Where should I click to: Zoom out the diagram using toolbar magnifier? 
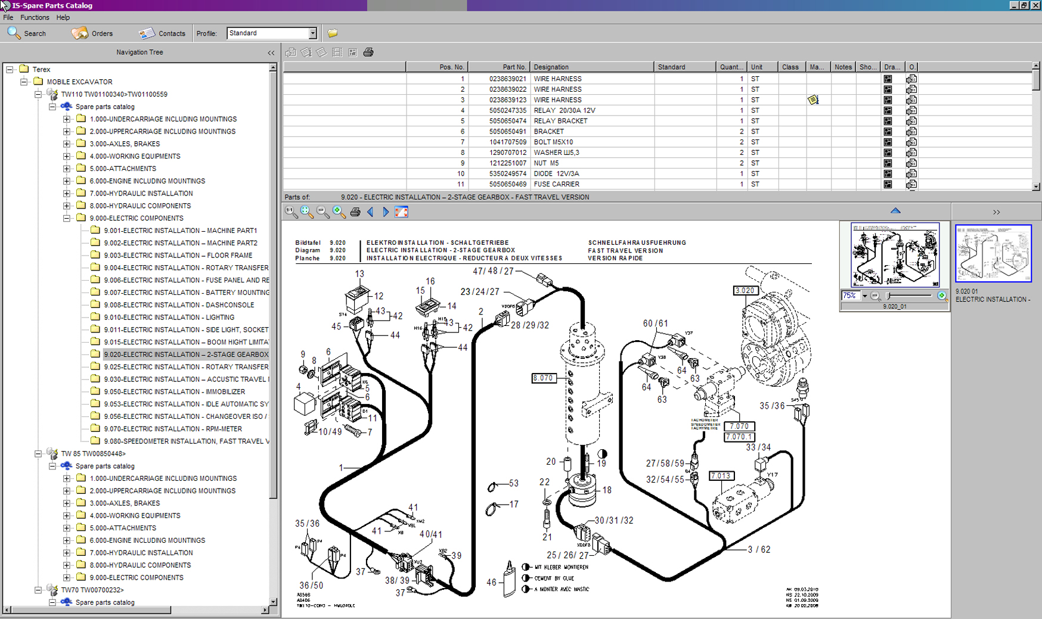tap(322, 211)
